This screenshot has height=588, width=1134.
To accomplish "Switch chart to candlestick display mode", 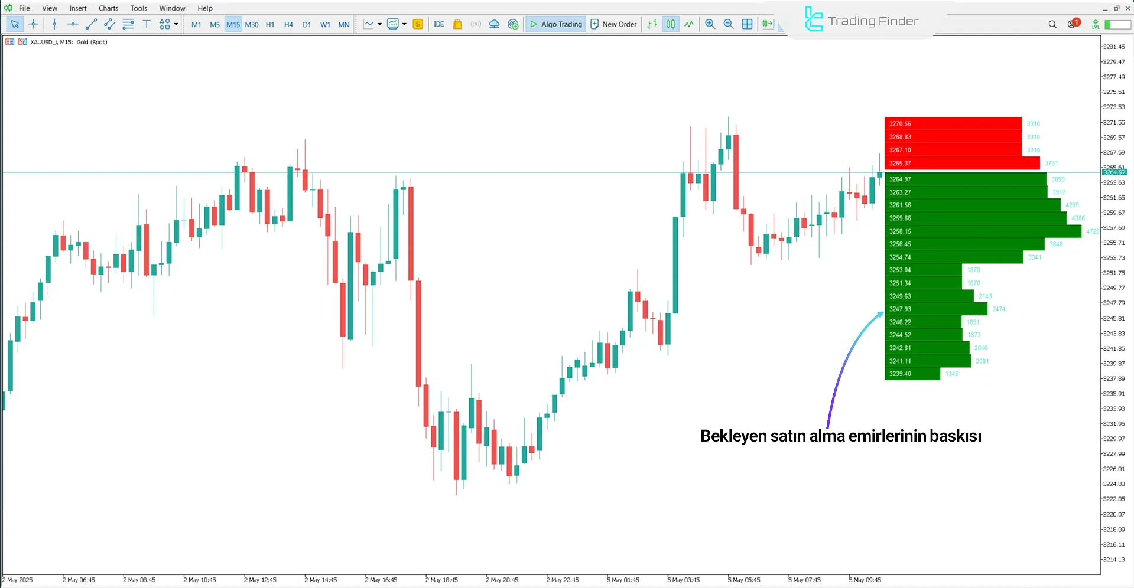I will tap(671, 24).
